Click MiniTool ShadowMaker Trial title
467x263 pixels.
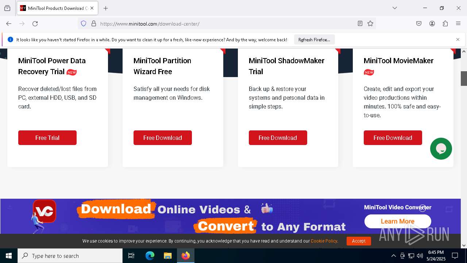(x=286, y=66)
